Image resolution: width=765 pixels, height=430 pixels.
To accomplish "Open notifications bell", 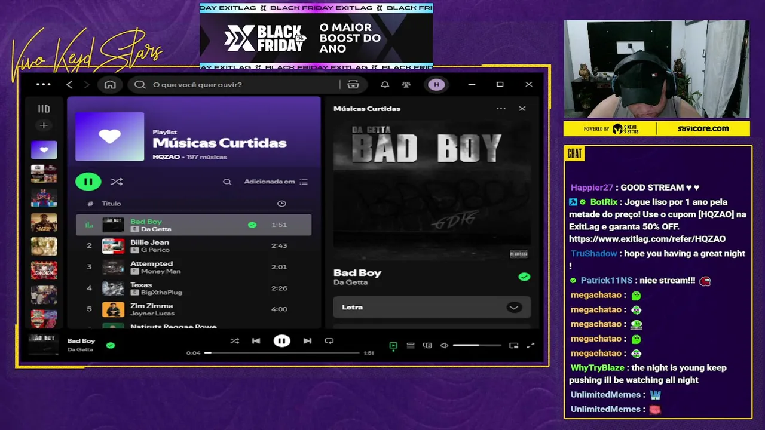I will coord(385,84).
